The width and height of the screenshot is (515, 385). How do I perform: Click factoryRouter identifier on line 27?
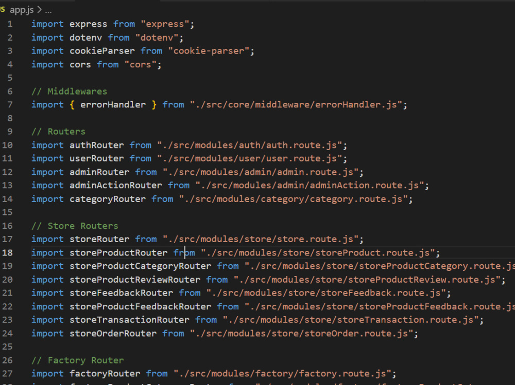point(105,374)
